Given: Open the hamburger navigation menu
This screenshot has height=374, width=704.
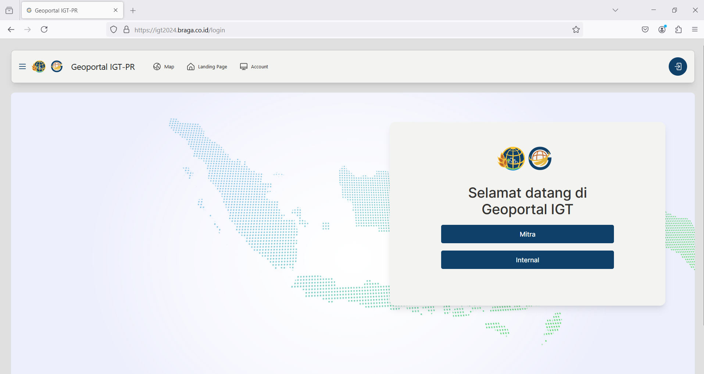Looking at the screenshot, I should 22,66.
